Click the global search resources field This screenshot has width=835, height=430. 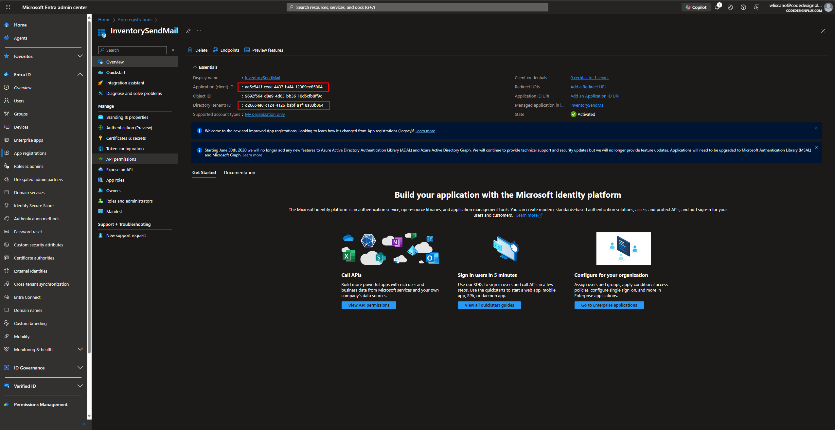click(x=417, y=7)
